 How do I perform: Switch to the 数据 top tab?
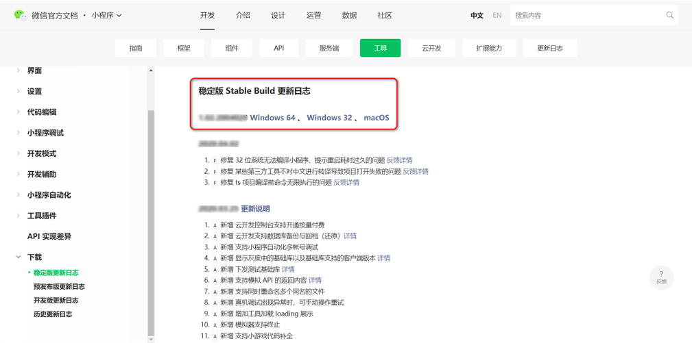(x=349, y=15)
